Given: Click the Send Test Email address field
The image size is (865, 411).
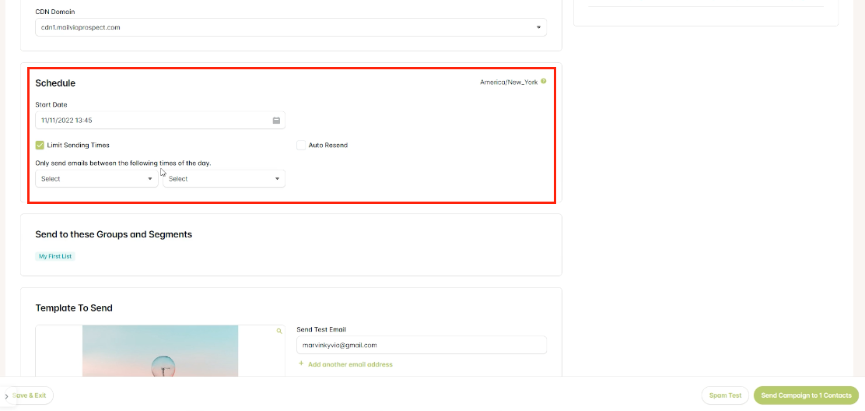Looking at the screenshot, I should (422, 345).
